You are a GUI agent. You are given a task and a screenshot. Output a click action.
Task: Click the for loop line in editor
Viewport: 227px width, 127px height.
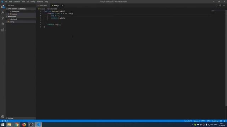tap(60, 13)
